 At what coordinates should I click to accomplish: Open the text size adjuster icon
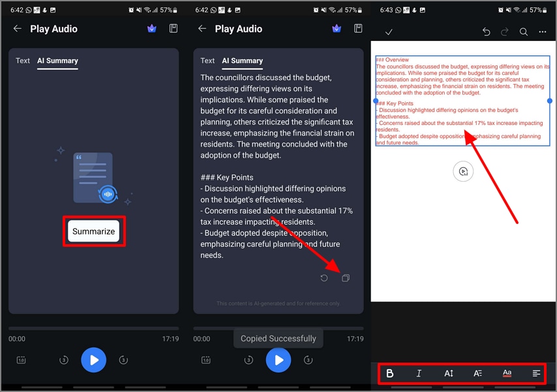[x=448, y=373]
